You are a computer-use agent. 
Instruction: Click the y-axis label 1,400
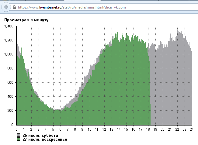(x=9, y=26)
